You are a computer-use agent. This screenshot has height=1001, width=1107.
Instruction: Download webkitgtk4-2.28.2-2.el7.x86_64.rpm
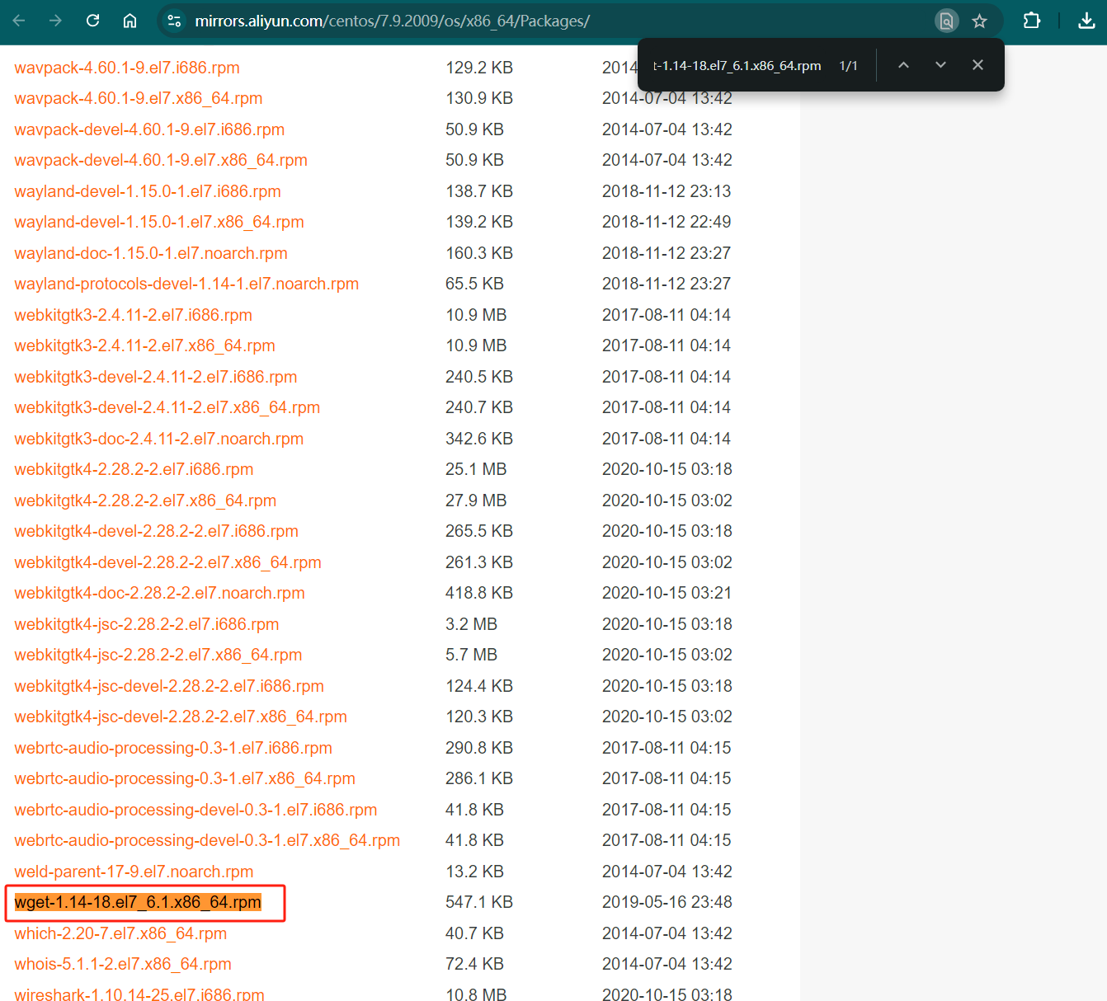[x=145, y=500]
